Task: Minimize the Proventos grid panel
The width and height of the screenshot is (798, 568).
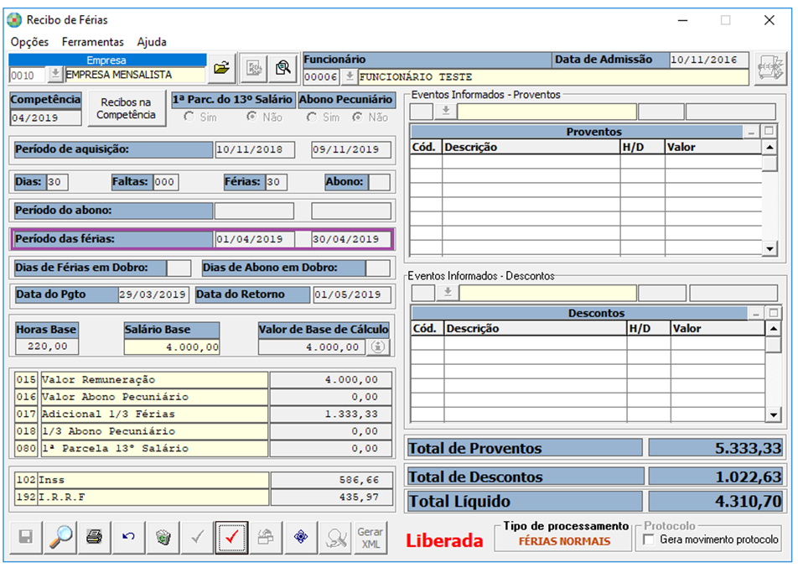Action: [x=751, y=132]
